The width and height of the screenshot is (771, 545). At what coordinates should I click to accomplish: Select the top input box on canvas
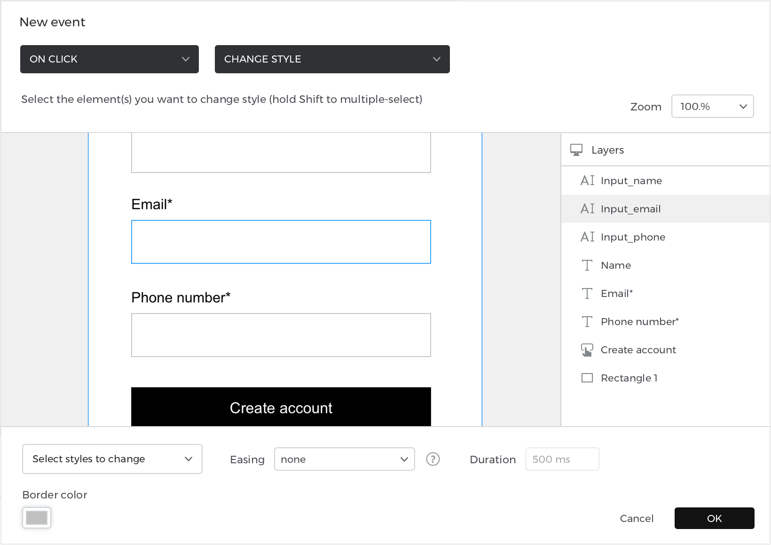tap(281, 153)
